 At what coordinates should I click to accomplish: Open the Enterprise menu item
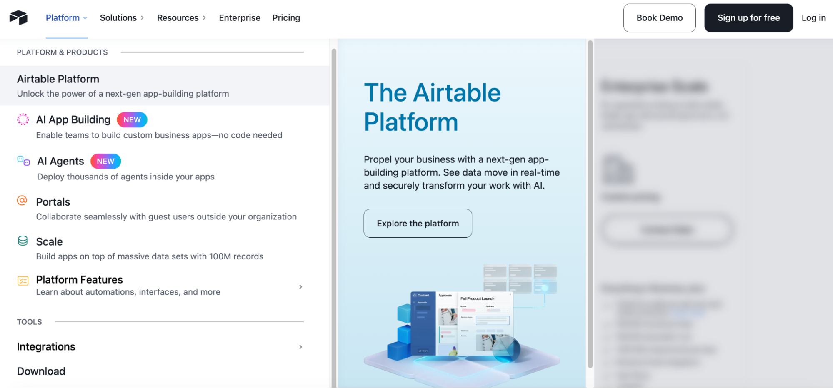click(x=240, y=17)
